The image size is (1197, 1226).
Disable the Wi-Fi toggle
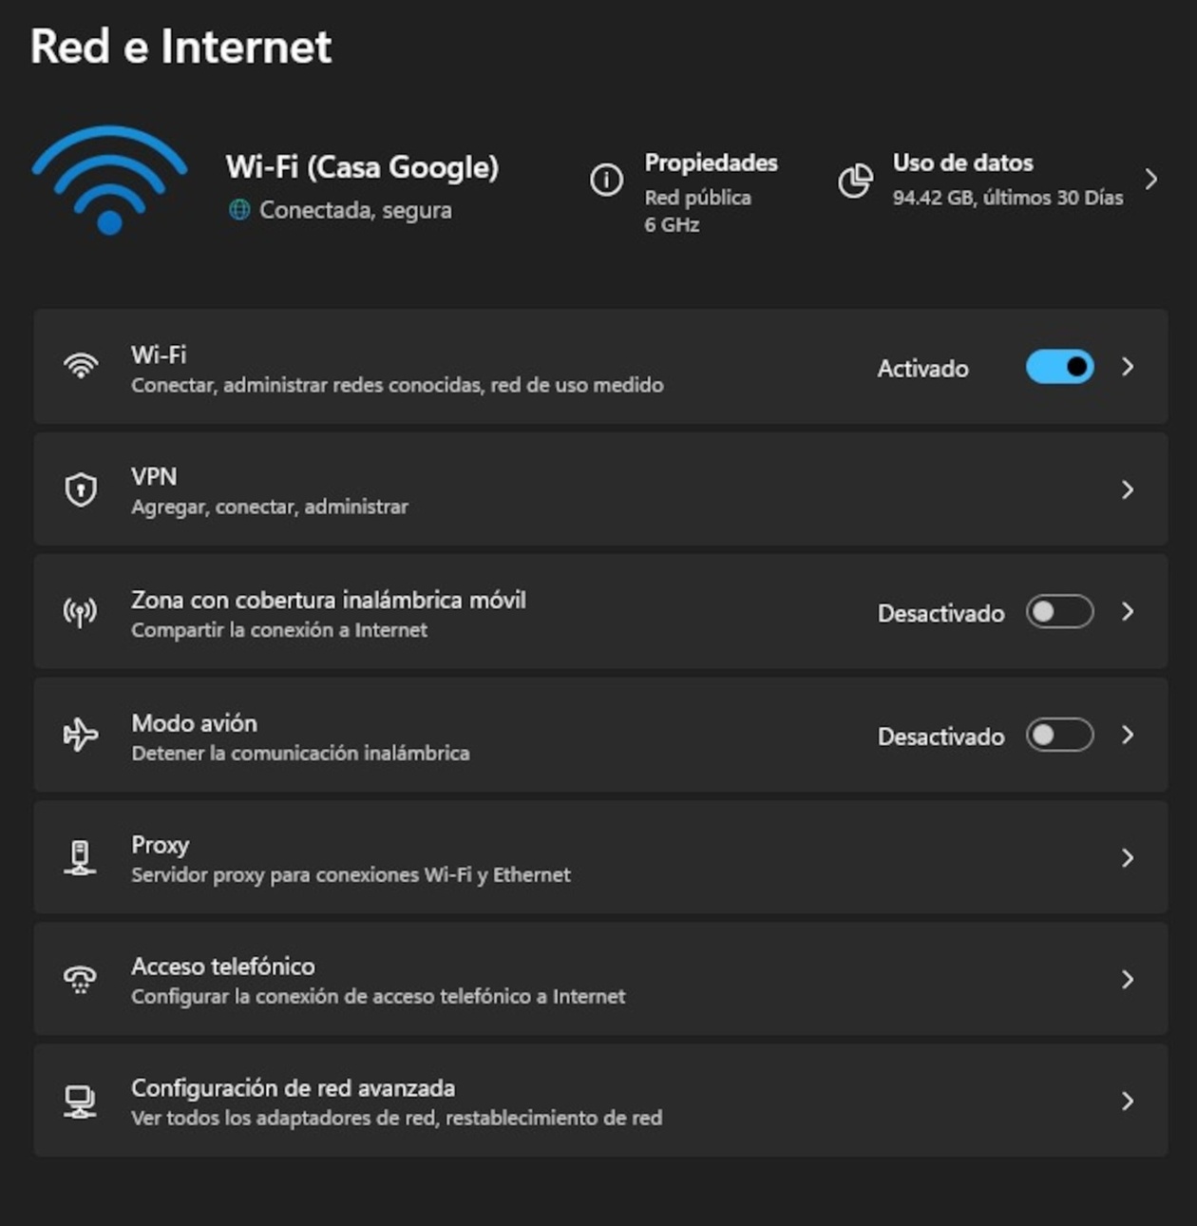[x=1059, y=367]
